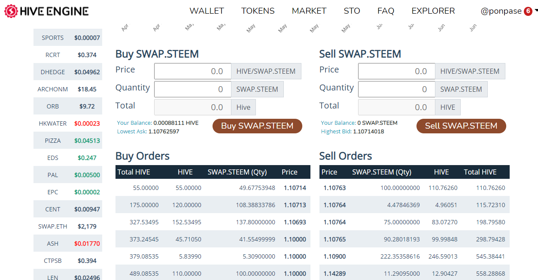538x280 pixels.
Task: Focus the Sell Quantity input field
Action: coord(397,89)
